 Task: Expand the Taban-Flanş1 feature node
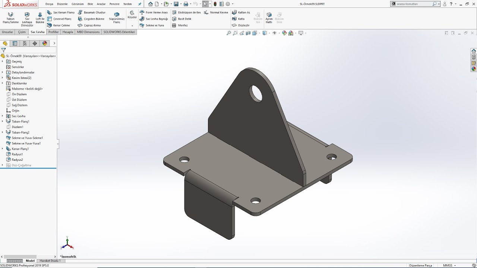[2, 121]
